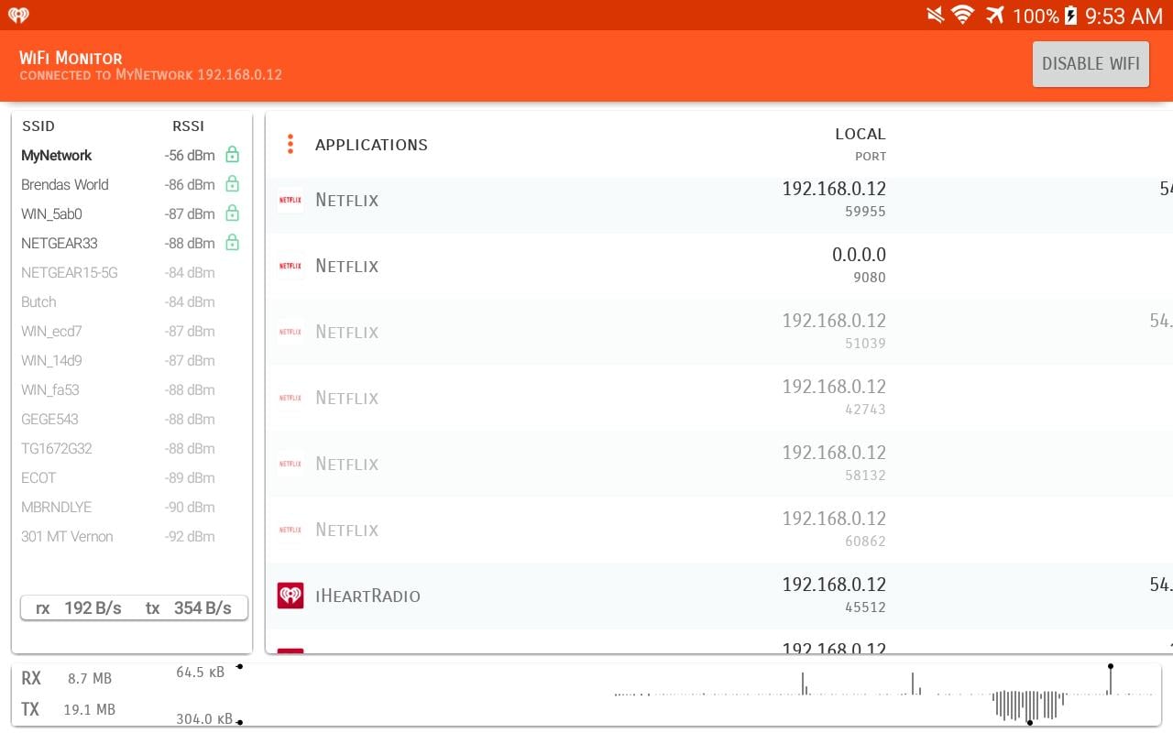This screenshot has width=1173, height=733.
Task: Tap the rx 192 B/s rate readout
Action: point(79,607)
